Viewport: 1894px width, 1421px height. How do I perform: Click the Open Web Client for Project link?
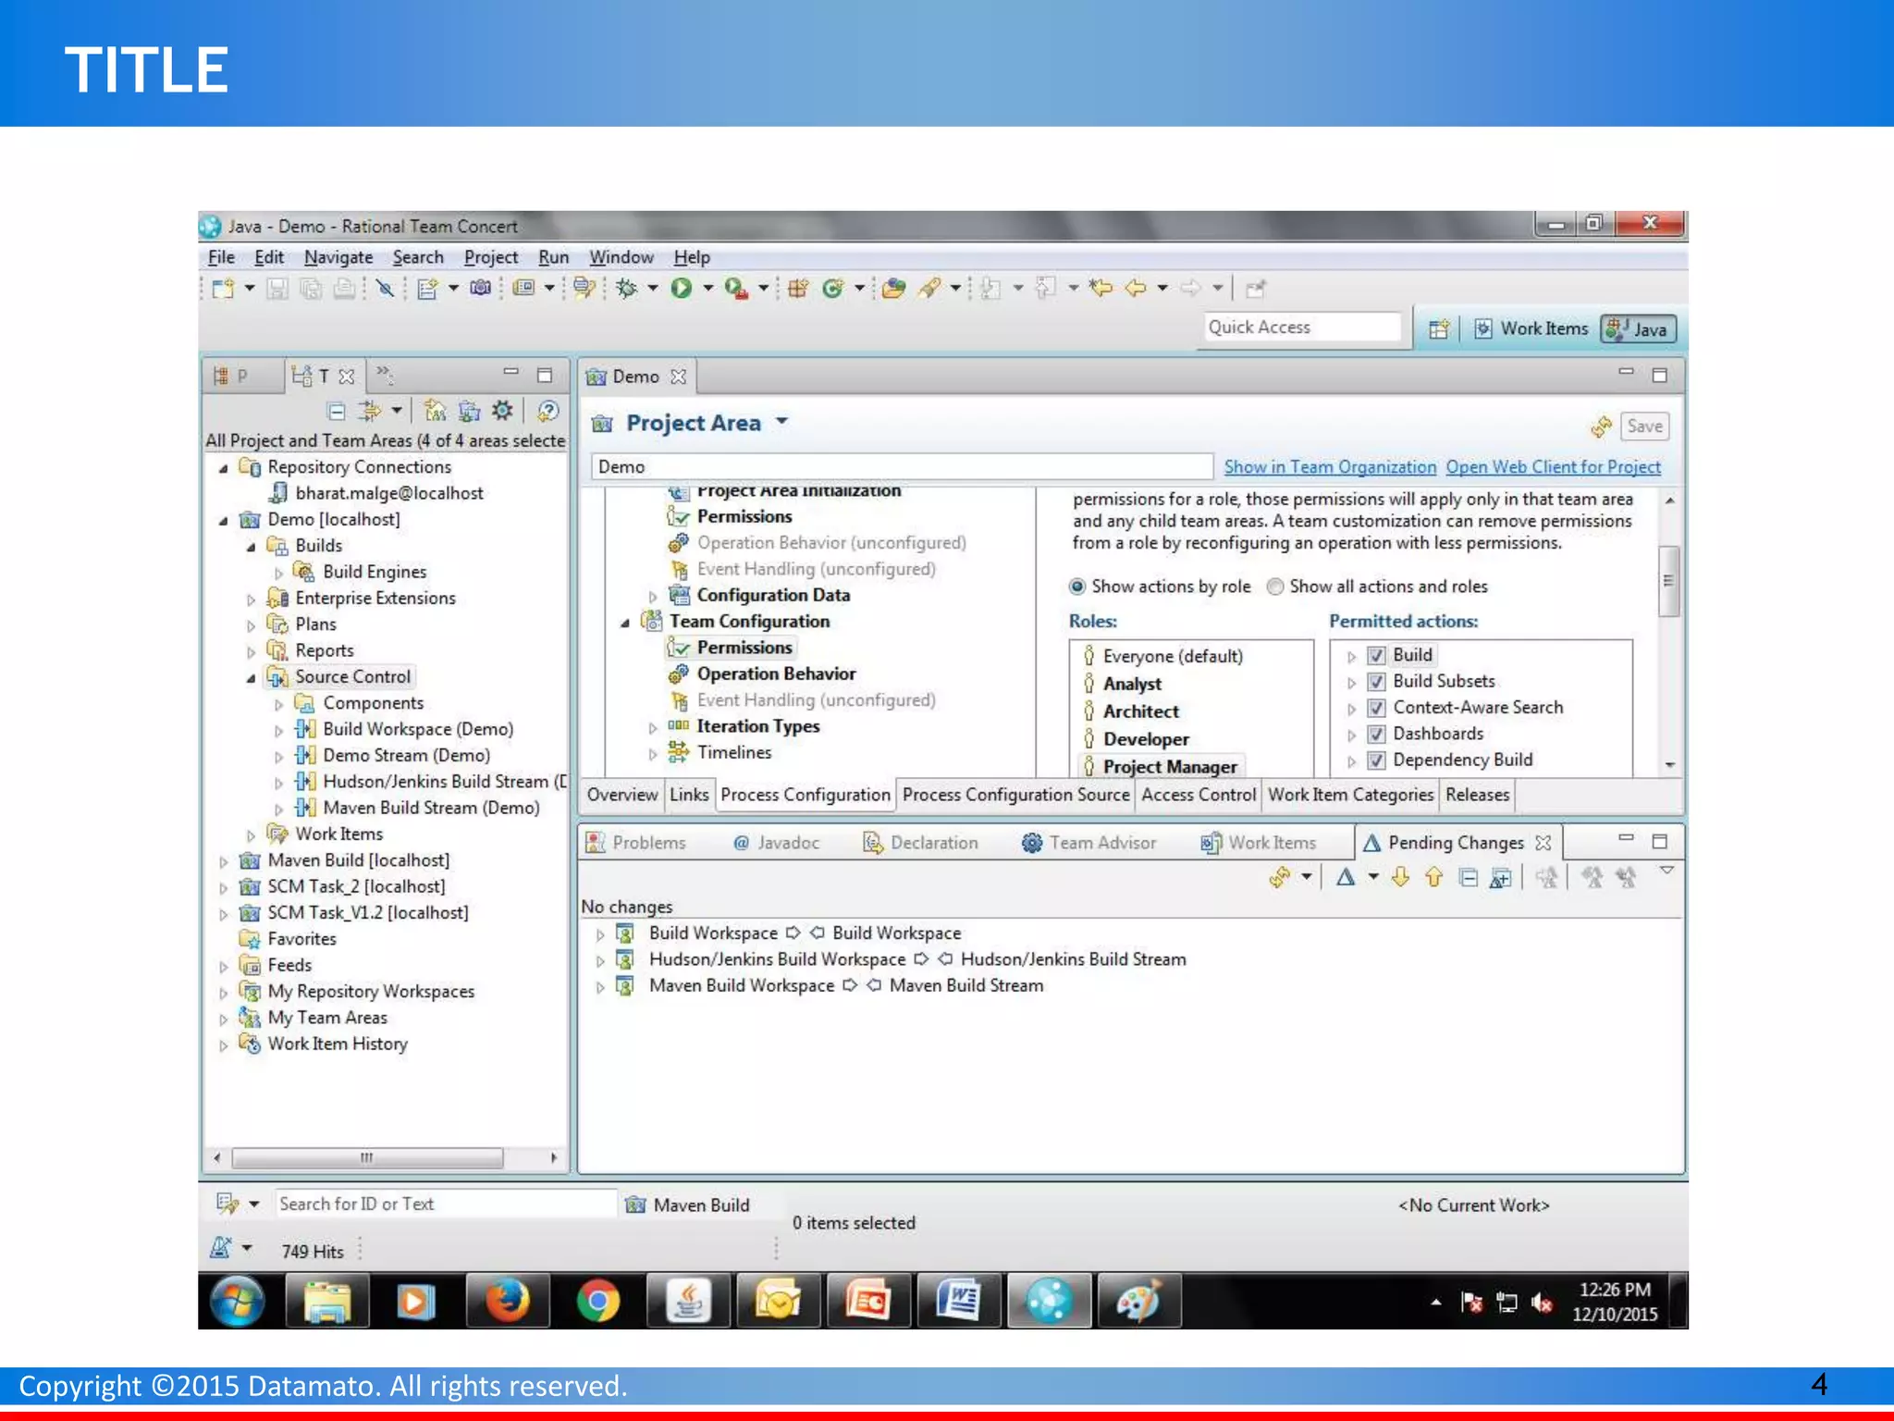tap(1553, 467)
